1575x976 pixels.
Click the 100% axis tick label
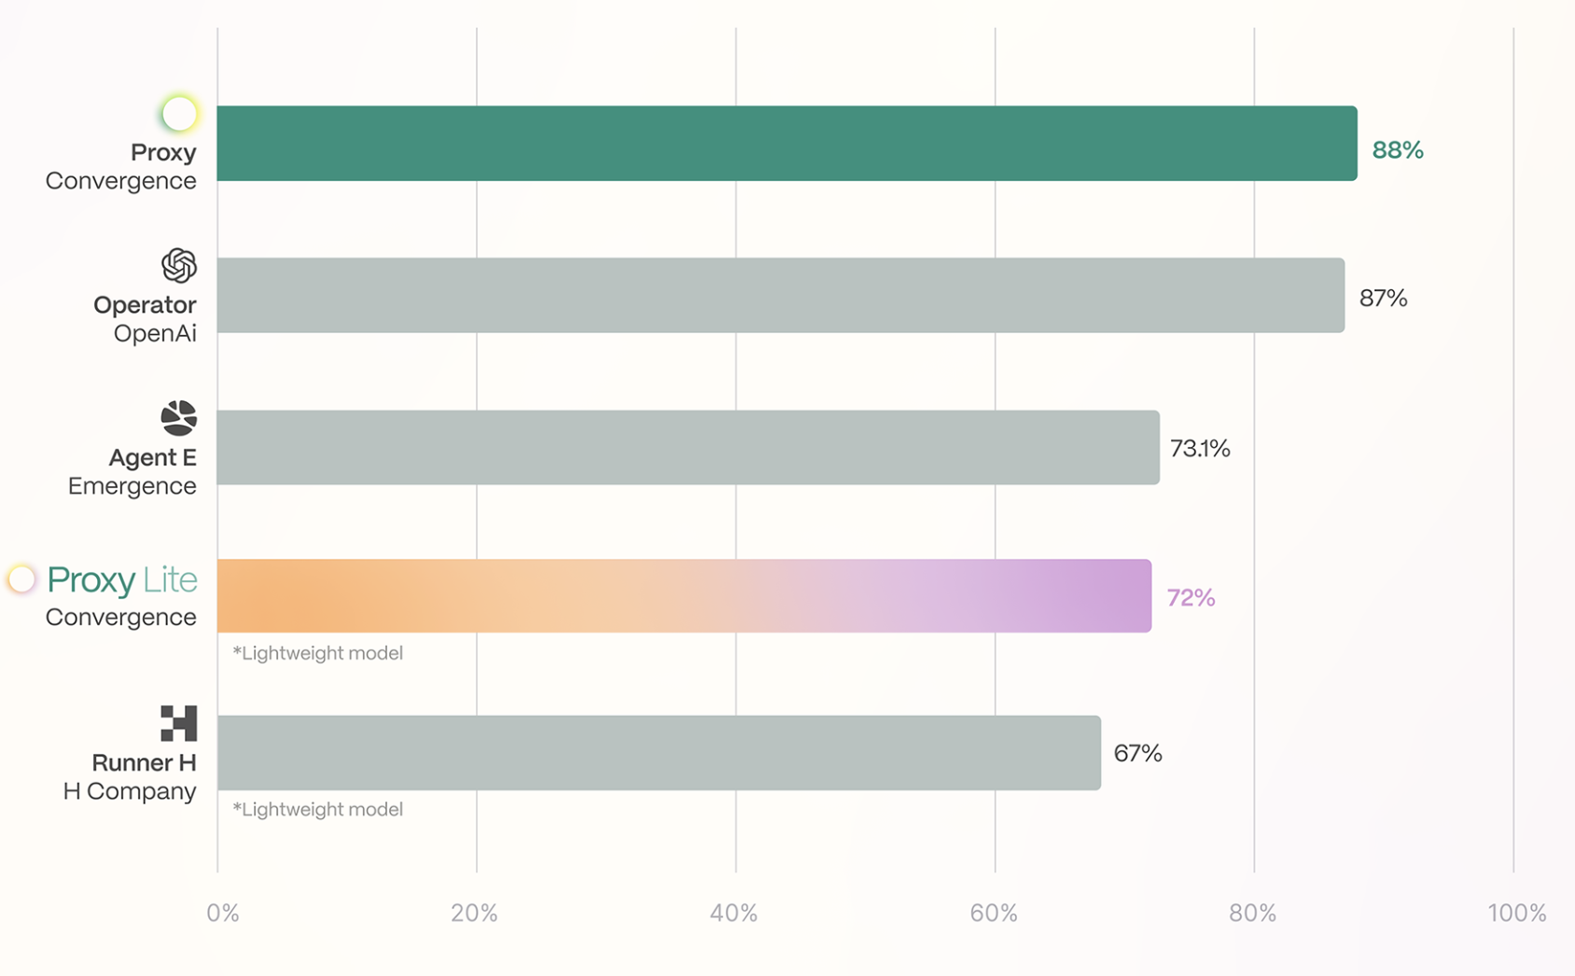pyautogui.click(x=1516, y=913)
